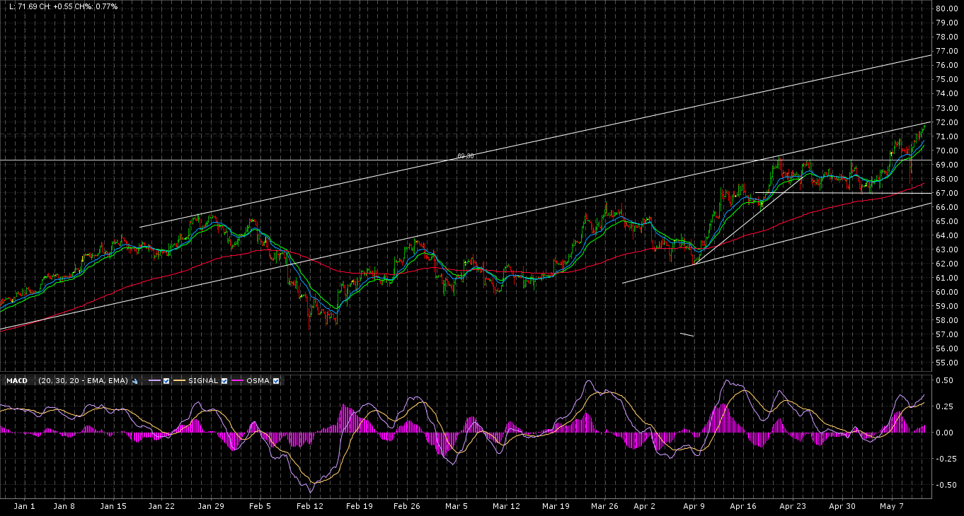Click the yellow SIGNAL line swatch
Screen dimensions: 964x516
click(179, 380)
